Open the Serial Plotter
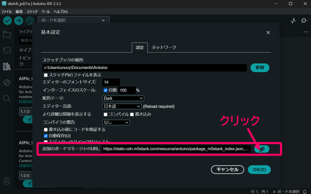The height and width of the screenshot is (194, 311). tap(293, 21)
